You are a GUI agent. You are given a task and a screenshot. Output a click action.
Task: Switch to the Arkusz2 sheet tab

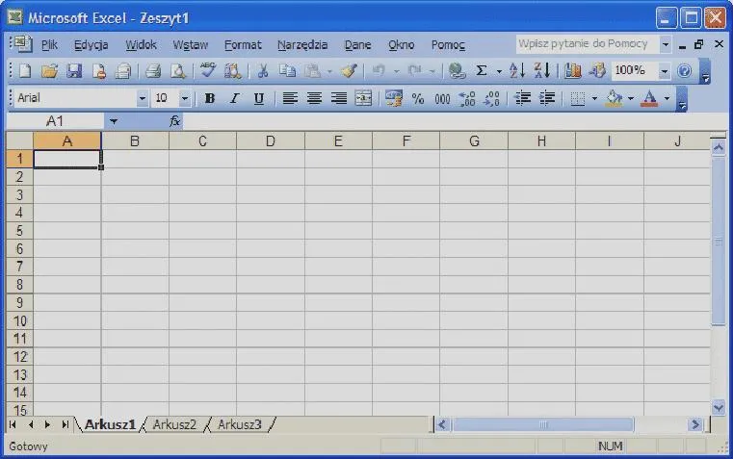coord(175,424)
